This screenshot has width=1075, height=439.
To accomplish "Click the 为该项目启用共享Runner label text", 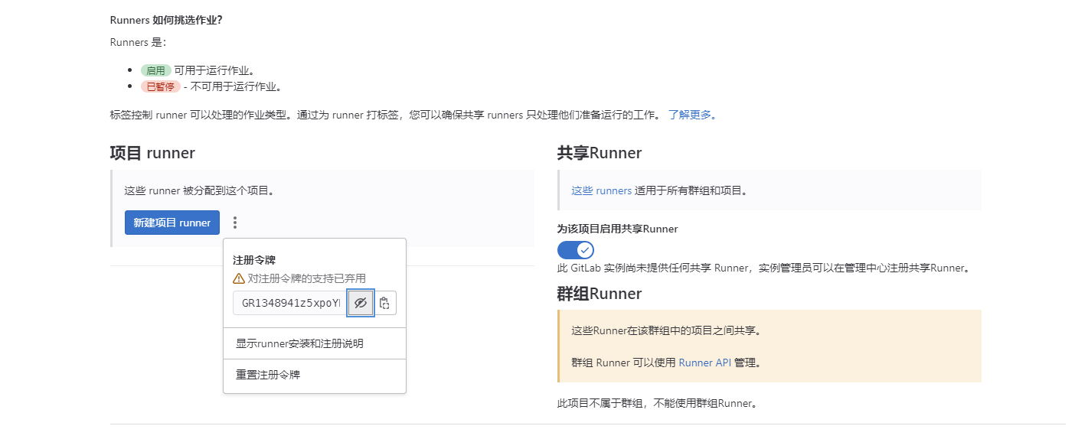I will [617, 229].
